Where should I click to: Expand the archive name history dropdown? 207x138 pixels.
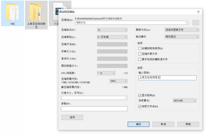tap(186, 23)
